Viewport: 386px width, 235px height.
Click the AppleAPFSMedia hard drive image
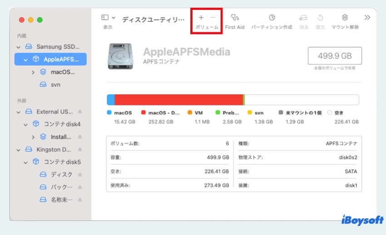[x=120, y=56]
